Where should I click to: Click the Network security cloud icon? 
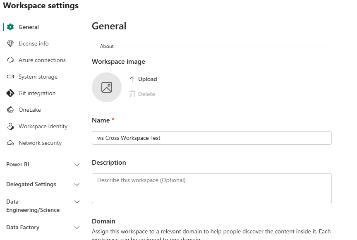10,143
